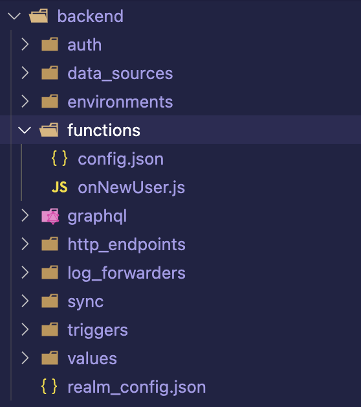Click the JS icon beside onNewUser.js
The height and width of the screenshot is (407, 361).
click(x=60, y=187)
